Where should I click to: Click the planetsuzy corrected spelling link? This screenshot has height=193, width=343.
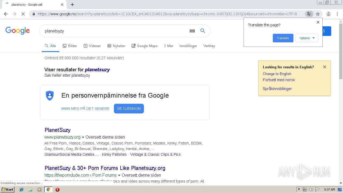pyautogui.click(x=97, y=70)
